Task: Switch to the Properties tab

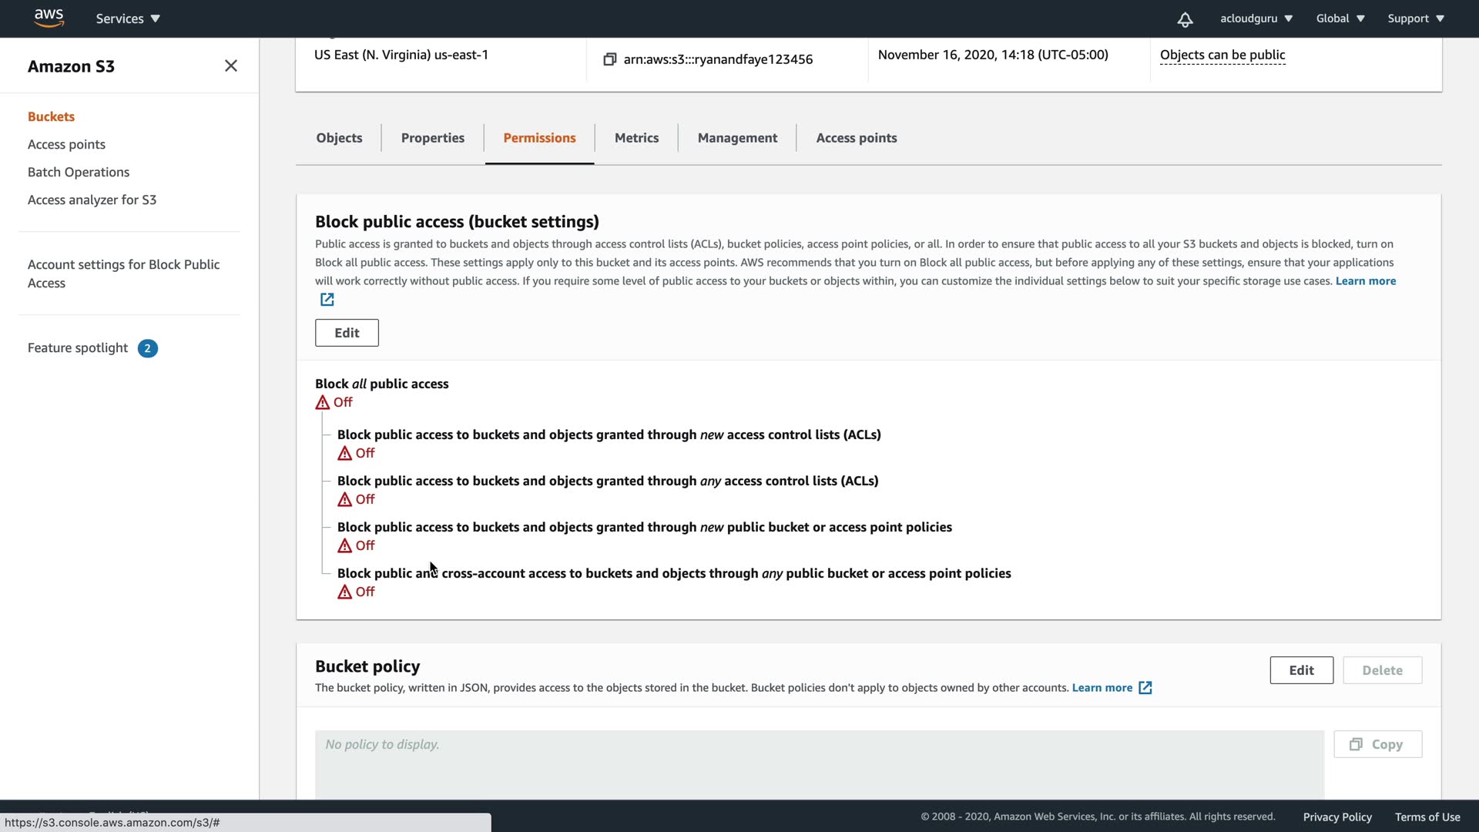Action: click(x=432, y=138)
